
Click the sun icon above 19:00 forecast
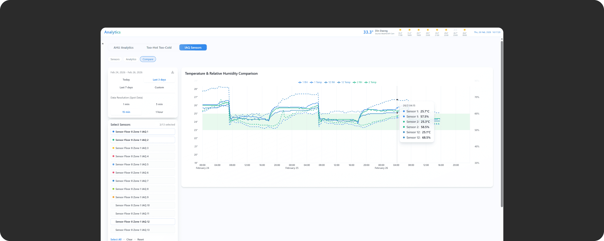click(x=419, y=30)
